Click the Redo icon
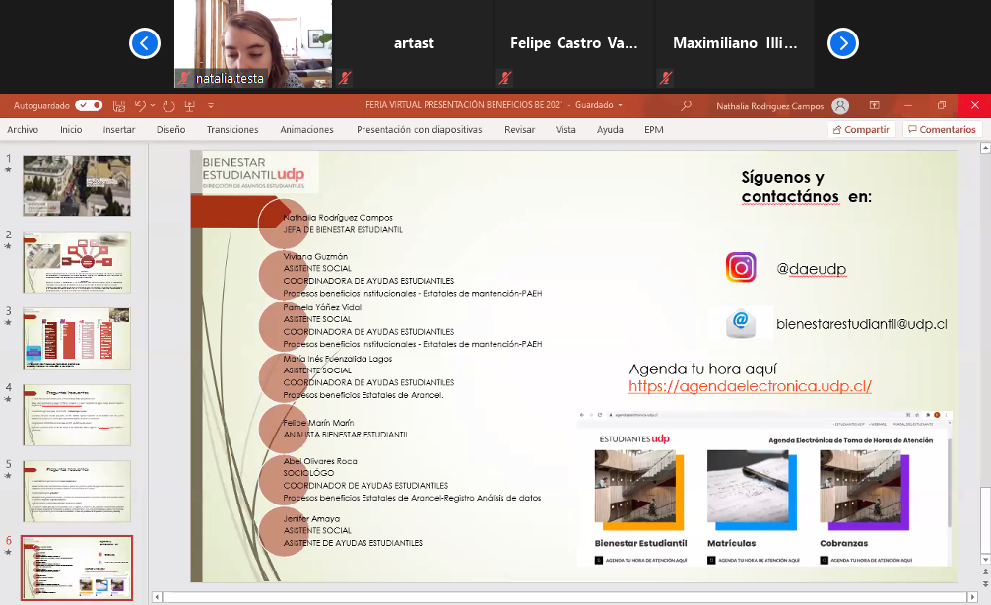This screenshot has height=605, width=991. (168, 105)
